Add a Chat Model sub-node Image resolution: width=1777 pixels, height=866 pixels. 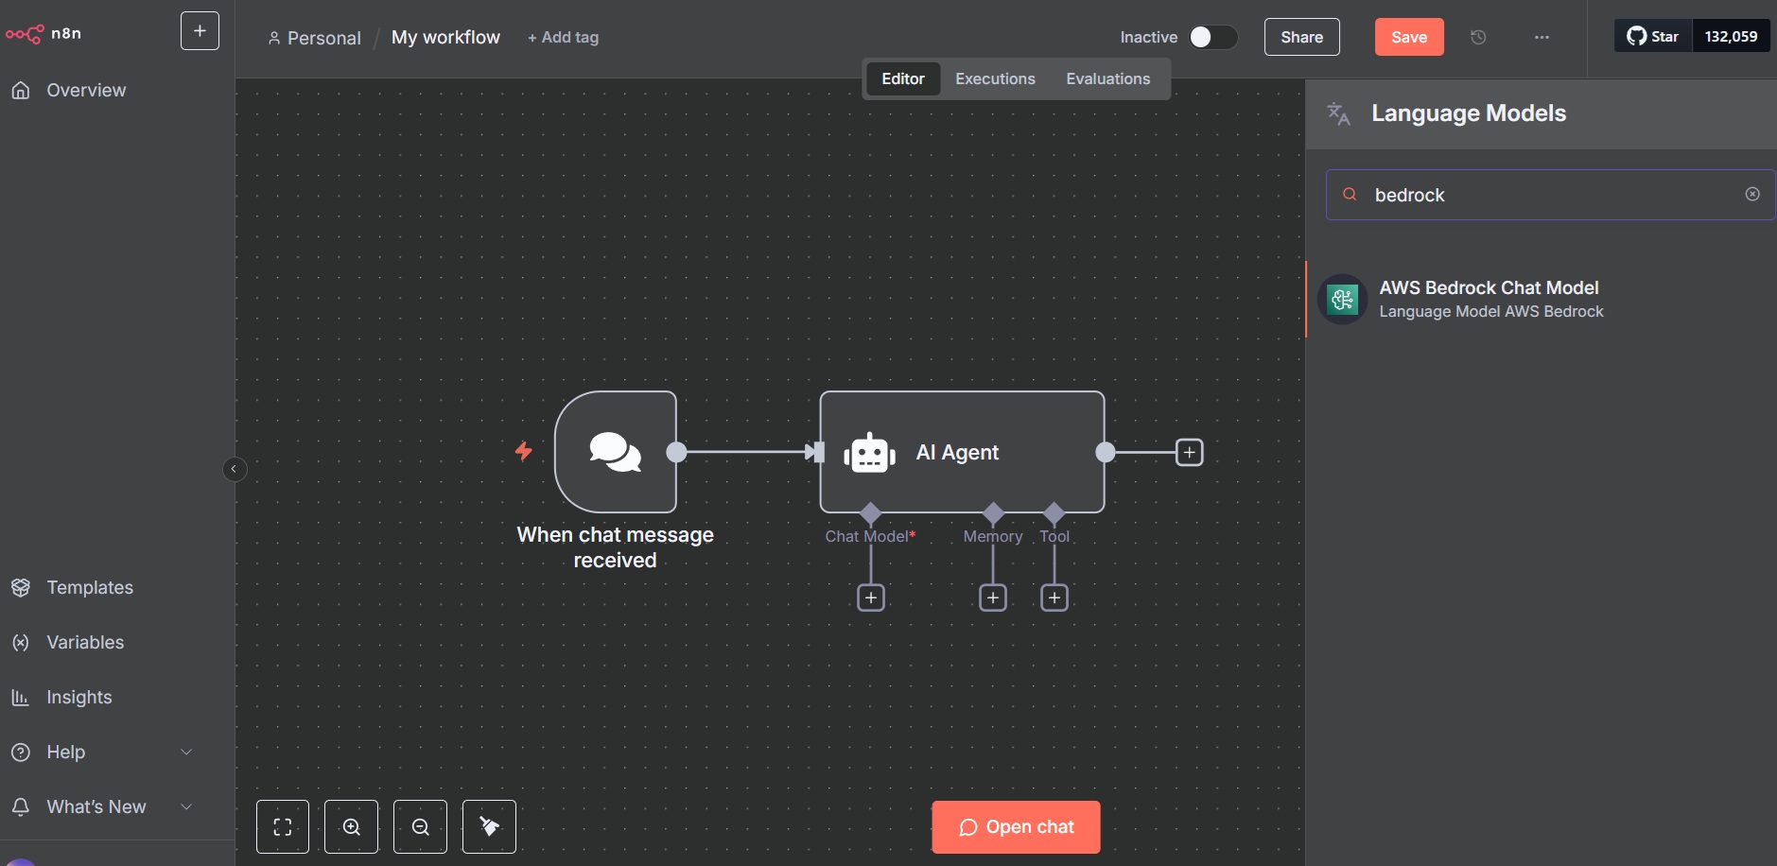(x=871, y=598)
